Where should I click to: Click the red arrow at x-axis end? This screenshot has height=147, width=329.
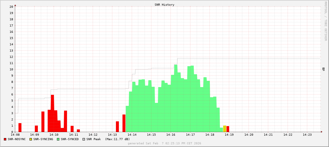[x=321, y=132]
